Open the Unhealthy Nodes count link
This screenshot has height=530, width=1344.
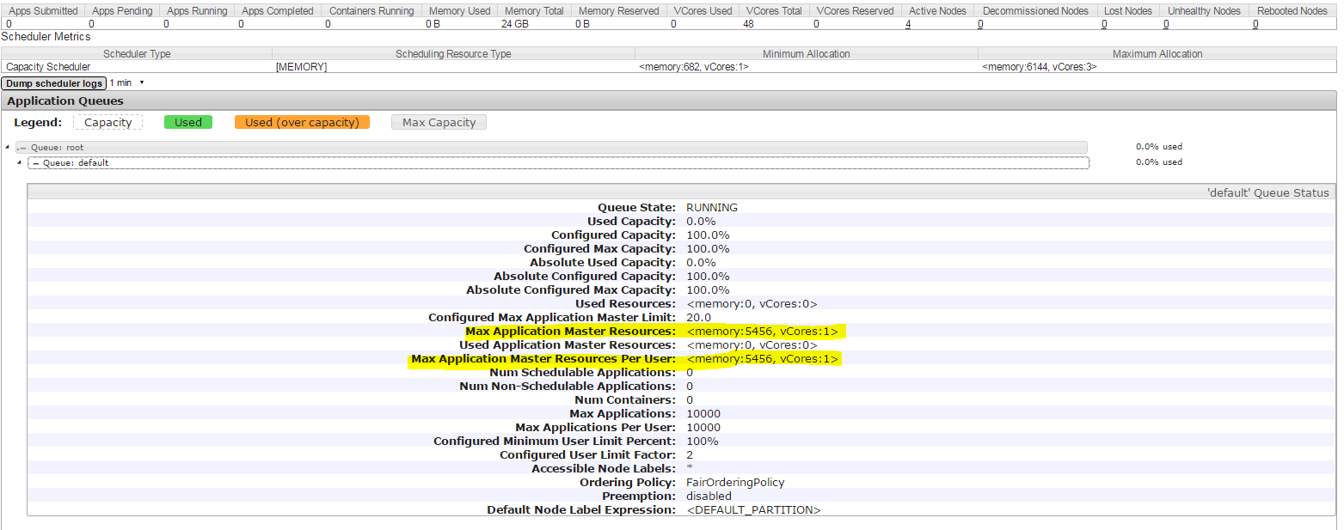(1166, 23)
